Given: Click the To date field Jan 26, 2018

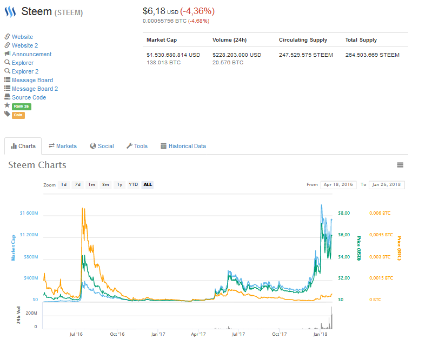Looking at the screenshot, I should pyautogui.click(x=387, y=185).
